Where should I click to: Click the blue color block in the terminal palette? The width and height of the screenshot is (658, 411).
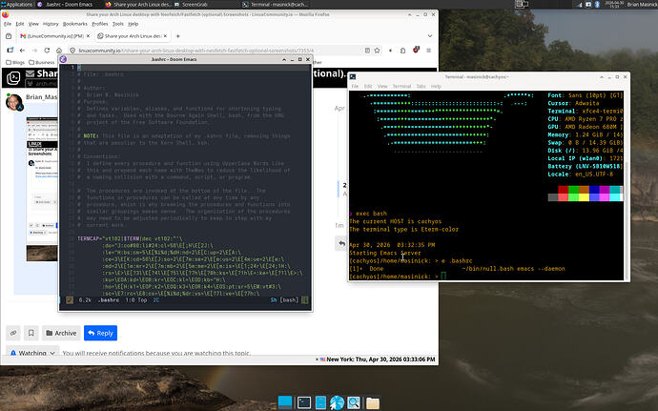(594, 190)
